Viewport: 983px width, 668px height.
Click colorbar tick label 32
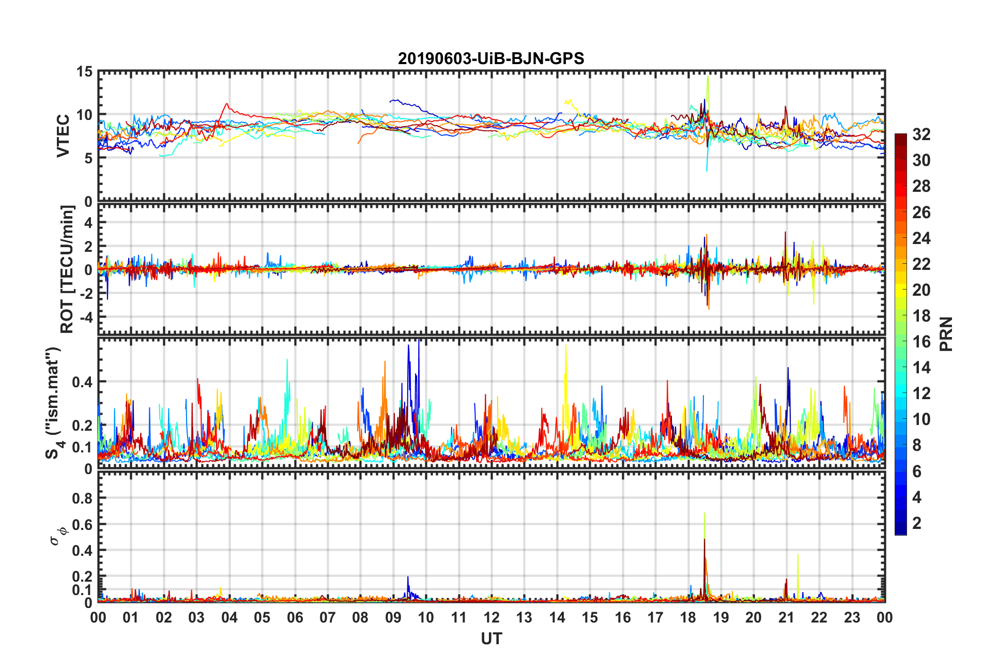[x=921, y=134]
